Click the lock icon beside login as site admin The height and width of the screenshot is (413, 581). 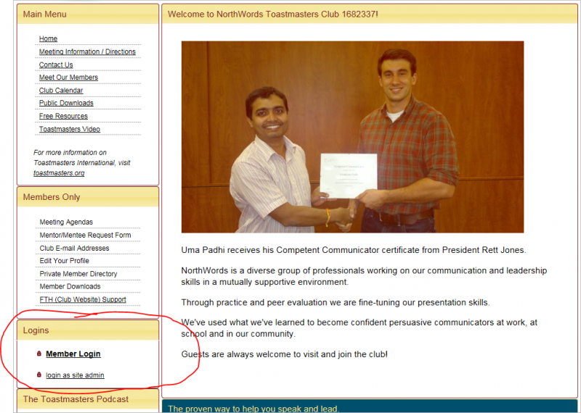coord(39,375)
